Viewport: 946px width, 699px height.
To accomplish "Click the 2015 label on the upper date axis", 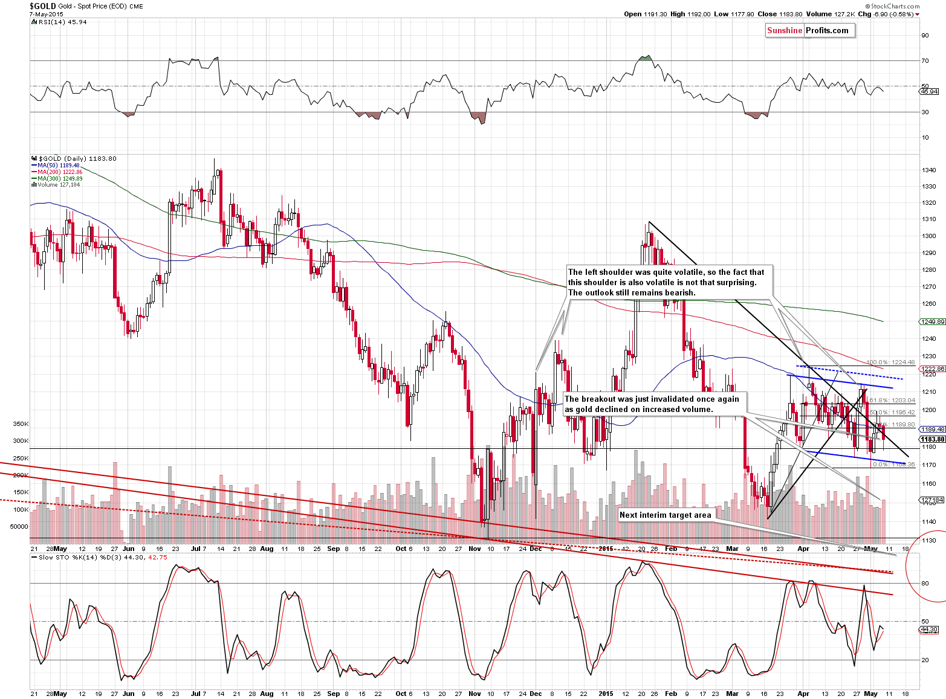I will (x=606, y=549).
